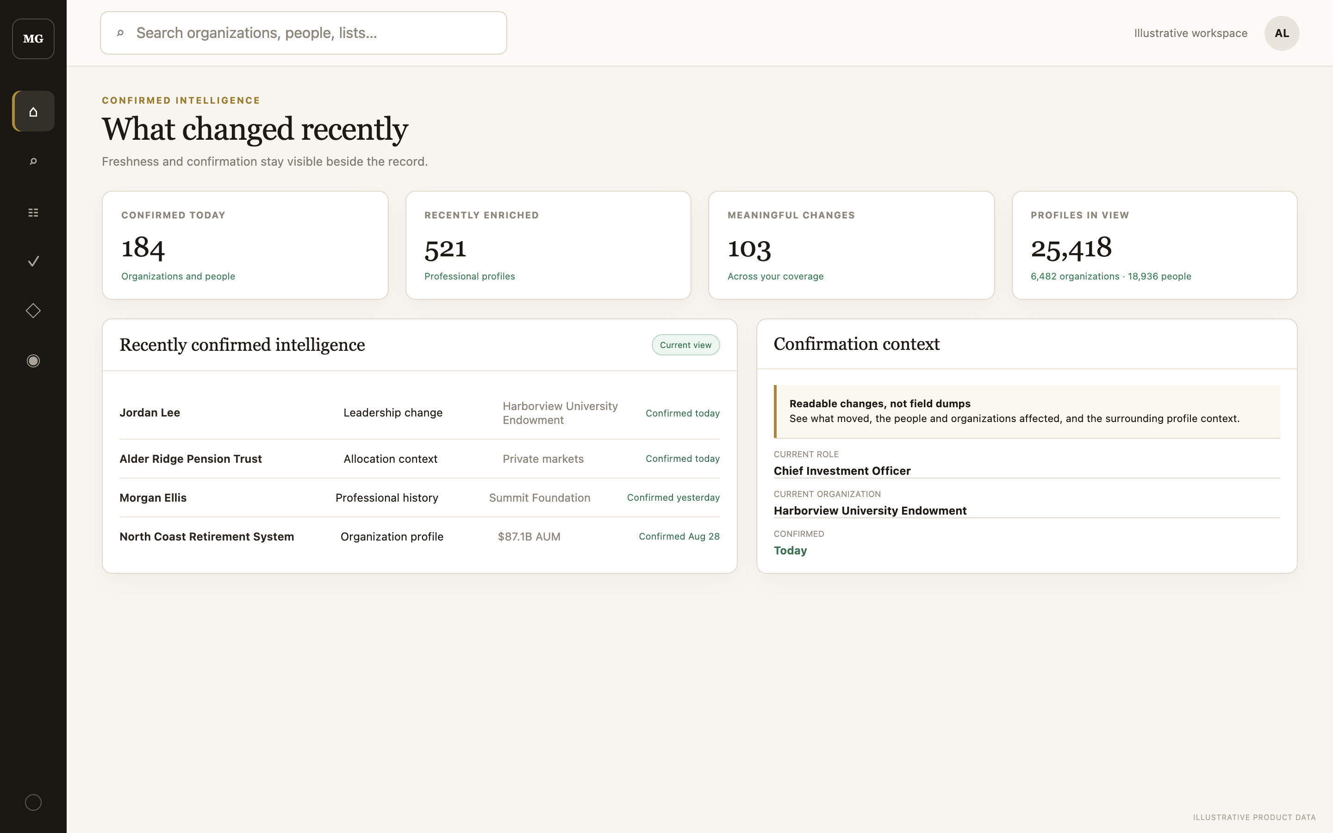Click Confirmed yesterday status
This screenshot has width=1333, height=833.
[673, 497]
